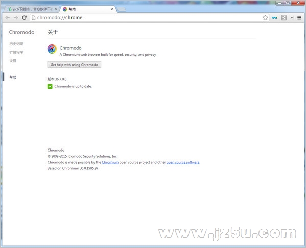Image resolution: width=306 pixels, height=248 pixels.
Task: Click the Chromodo sidebar title
Action: (21, 32)
